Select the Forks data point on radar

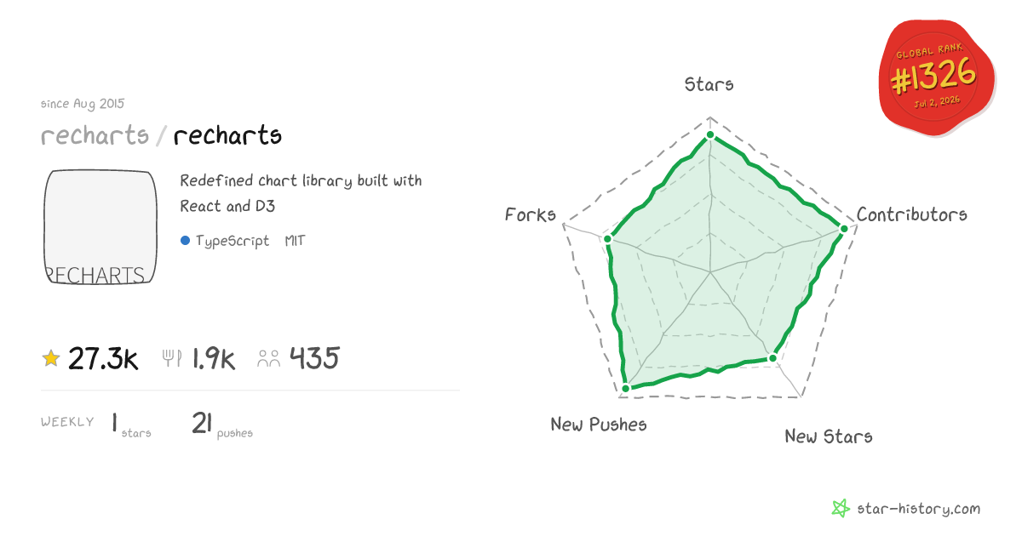coord(608,239)
